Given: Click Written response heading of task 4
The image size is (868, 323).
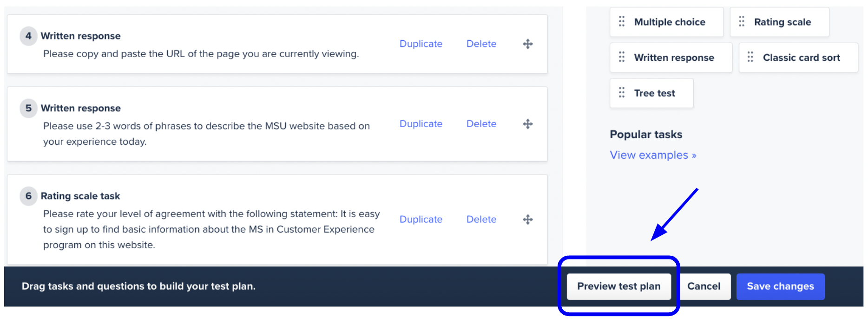Looking at the screenshot, I should pos(81,36).
